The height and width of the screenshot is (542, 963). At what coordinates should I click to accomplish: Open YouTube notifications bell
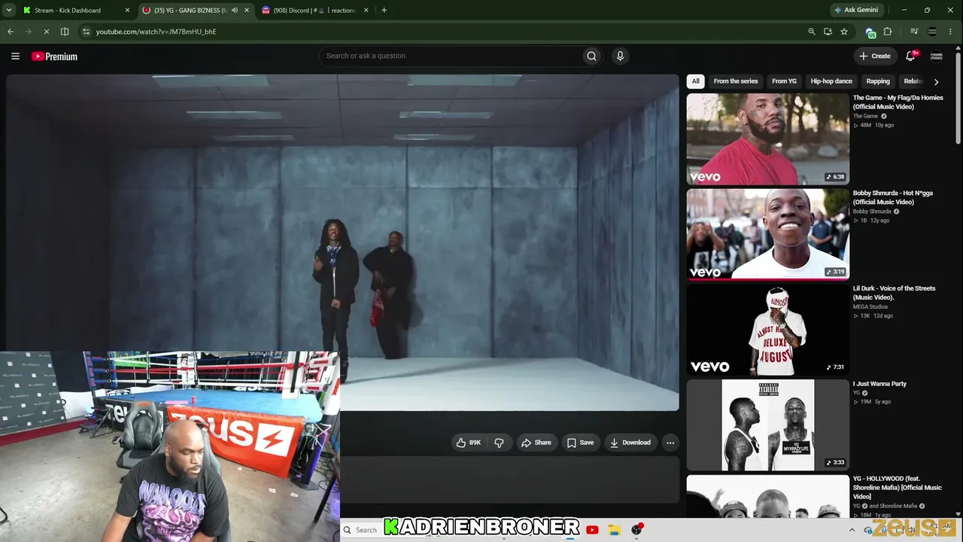click(x=910, y=56)
